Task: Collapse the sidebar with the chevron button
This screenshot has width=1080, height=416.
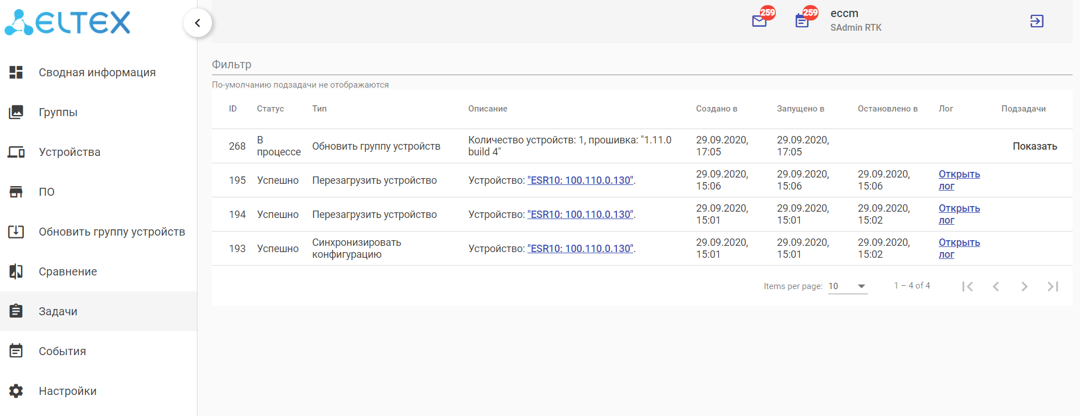Action: [x=198, y=23]
